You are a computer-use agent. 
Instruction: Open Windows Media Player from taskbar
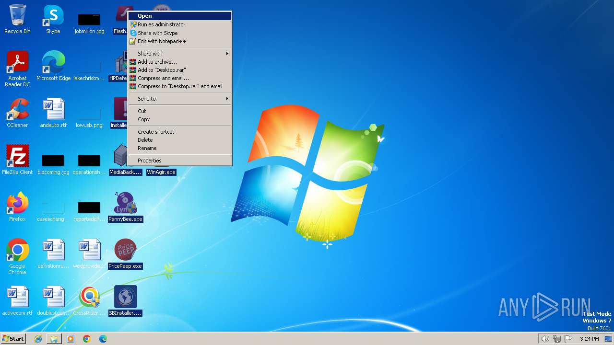[71, 339]
